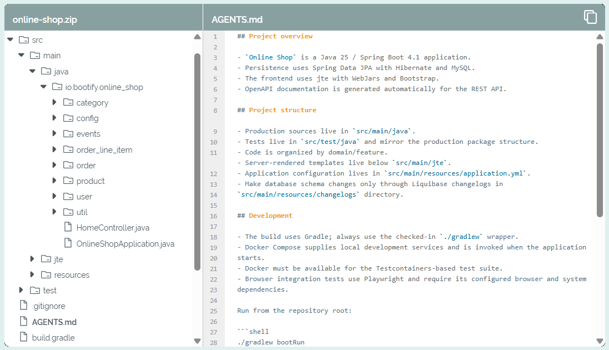Screen dimensions: 609x350
Task: Select the test folder label
Action: click(x=50, y=291)
